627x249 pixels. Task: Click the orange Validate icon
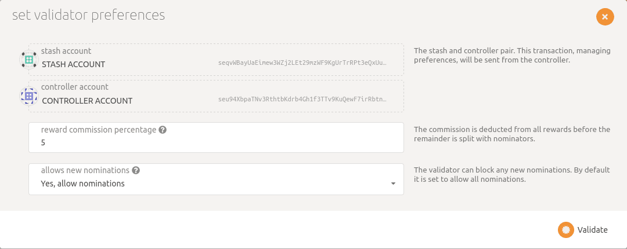point(565,230)
